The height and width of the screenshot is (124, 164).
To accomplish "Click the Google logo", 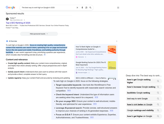I will pos(10,8).
